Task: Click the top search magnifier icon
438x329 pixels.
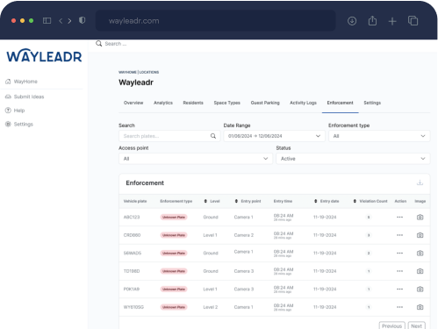Action: pyautogui.click(x=99, y=44)
